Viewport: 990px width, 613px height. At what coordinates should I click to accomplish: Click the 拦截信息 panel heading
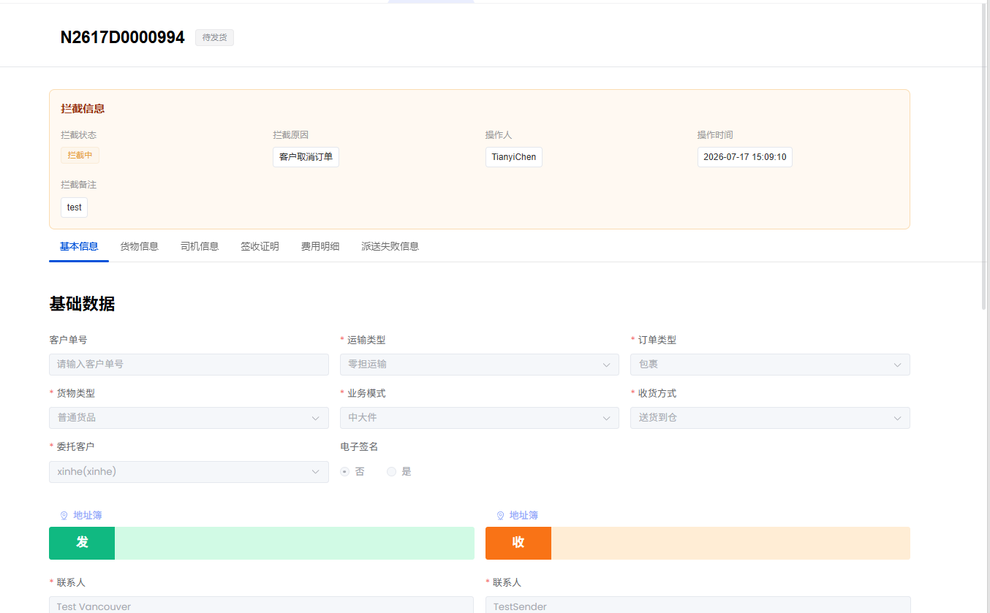83,109
